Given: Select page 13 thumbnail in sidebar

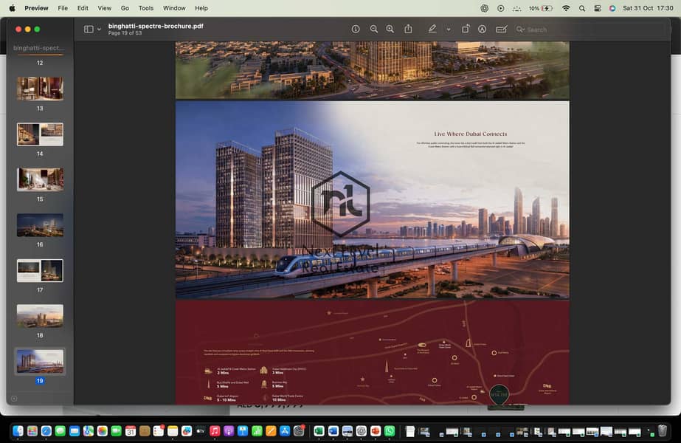Looking at the screenshot, I should 40,89.
